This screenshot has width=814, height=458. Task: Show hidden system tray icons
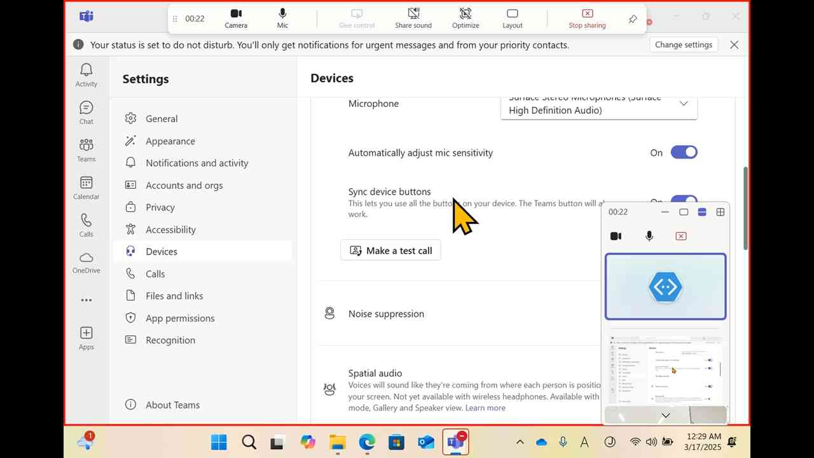[x=520, y=442]
